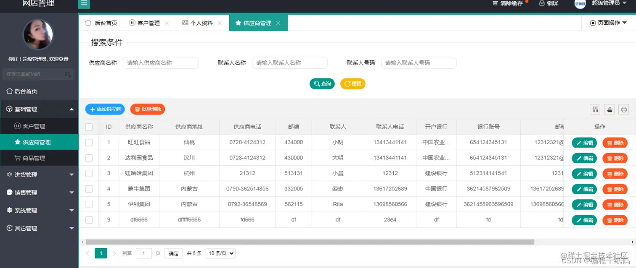The height and width of the screenshot is (268, 636).
Task: Open 客户管理 in the sidebar
Action: 39,126
